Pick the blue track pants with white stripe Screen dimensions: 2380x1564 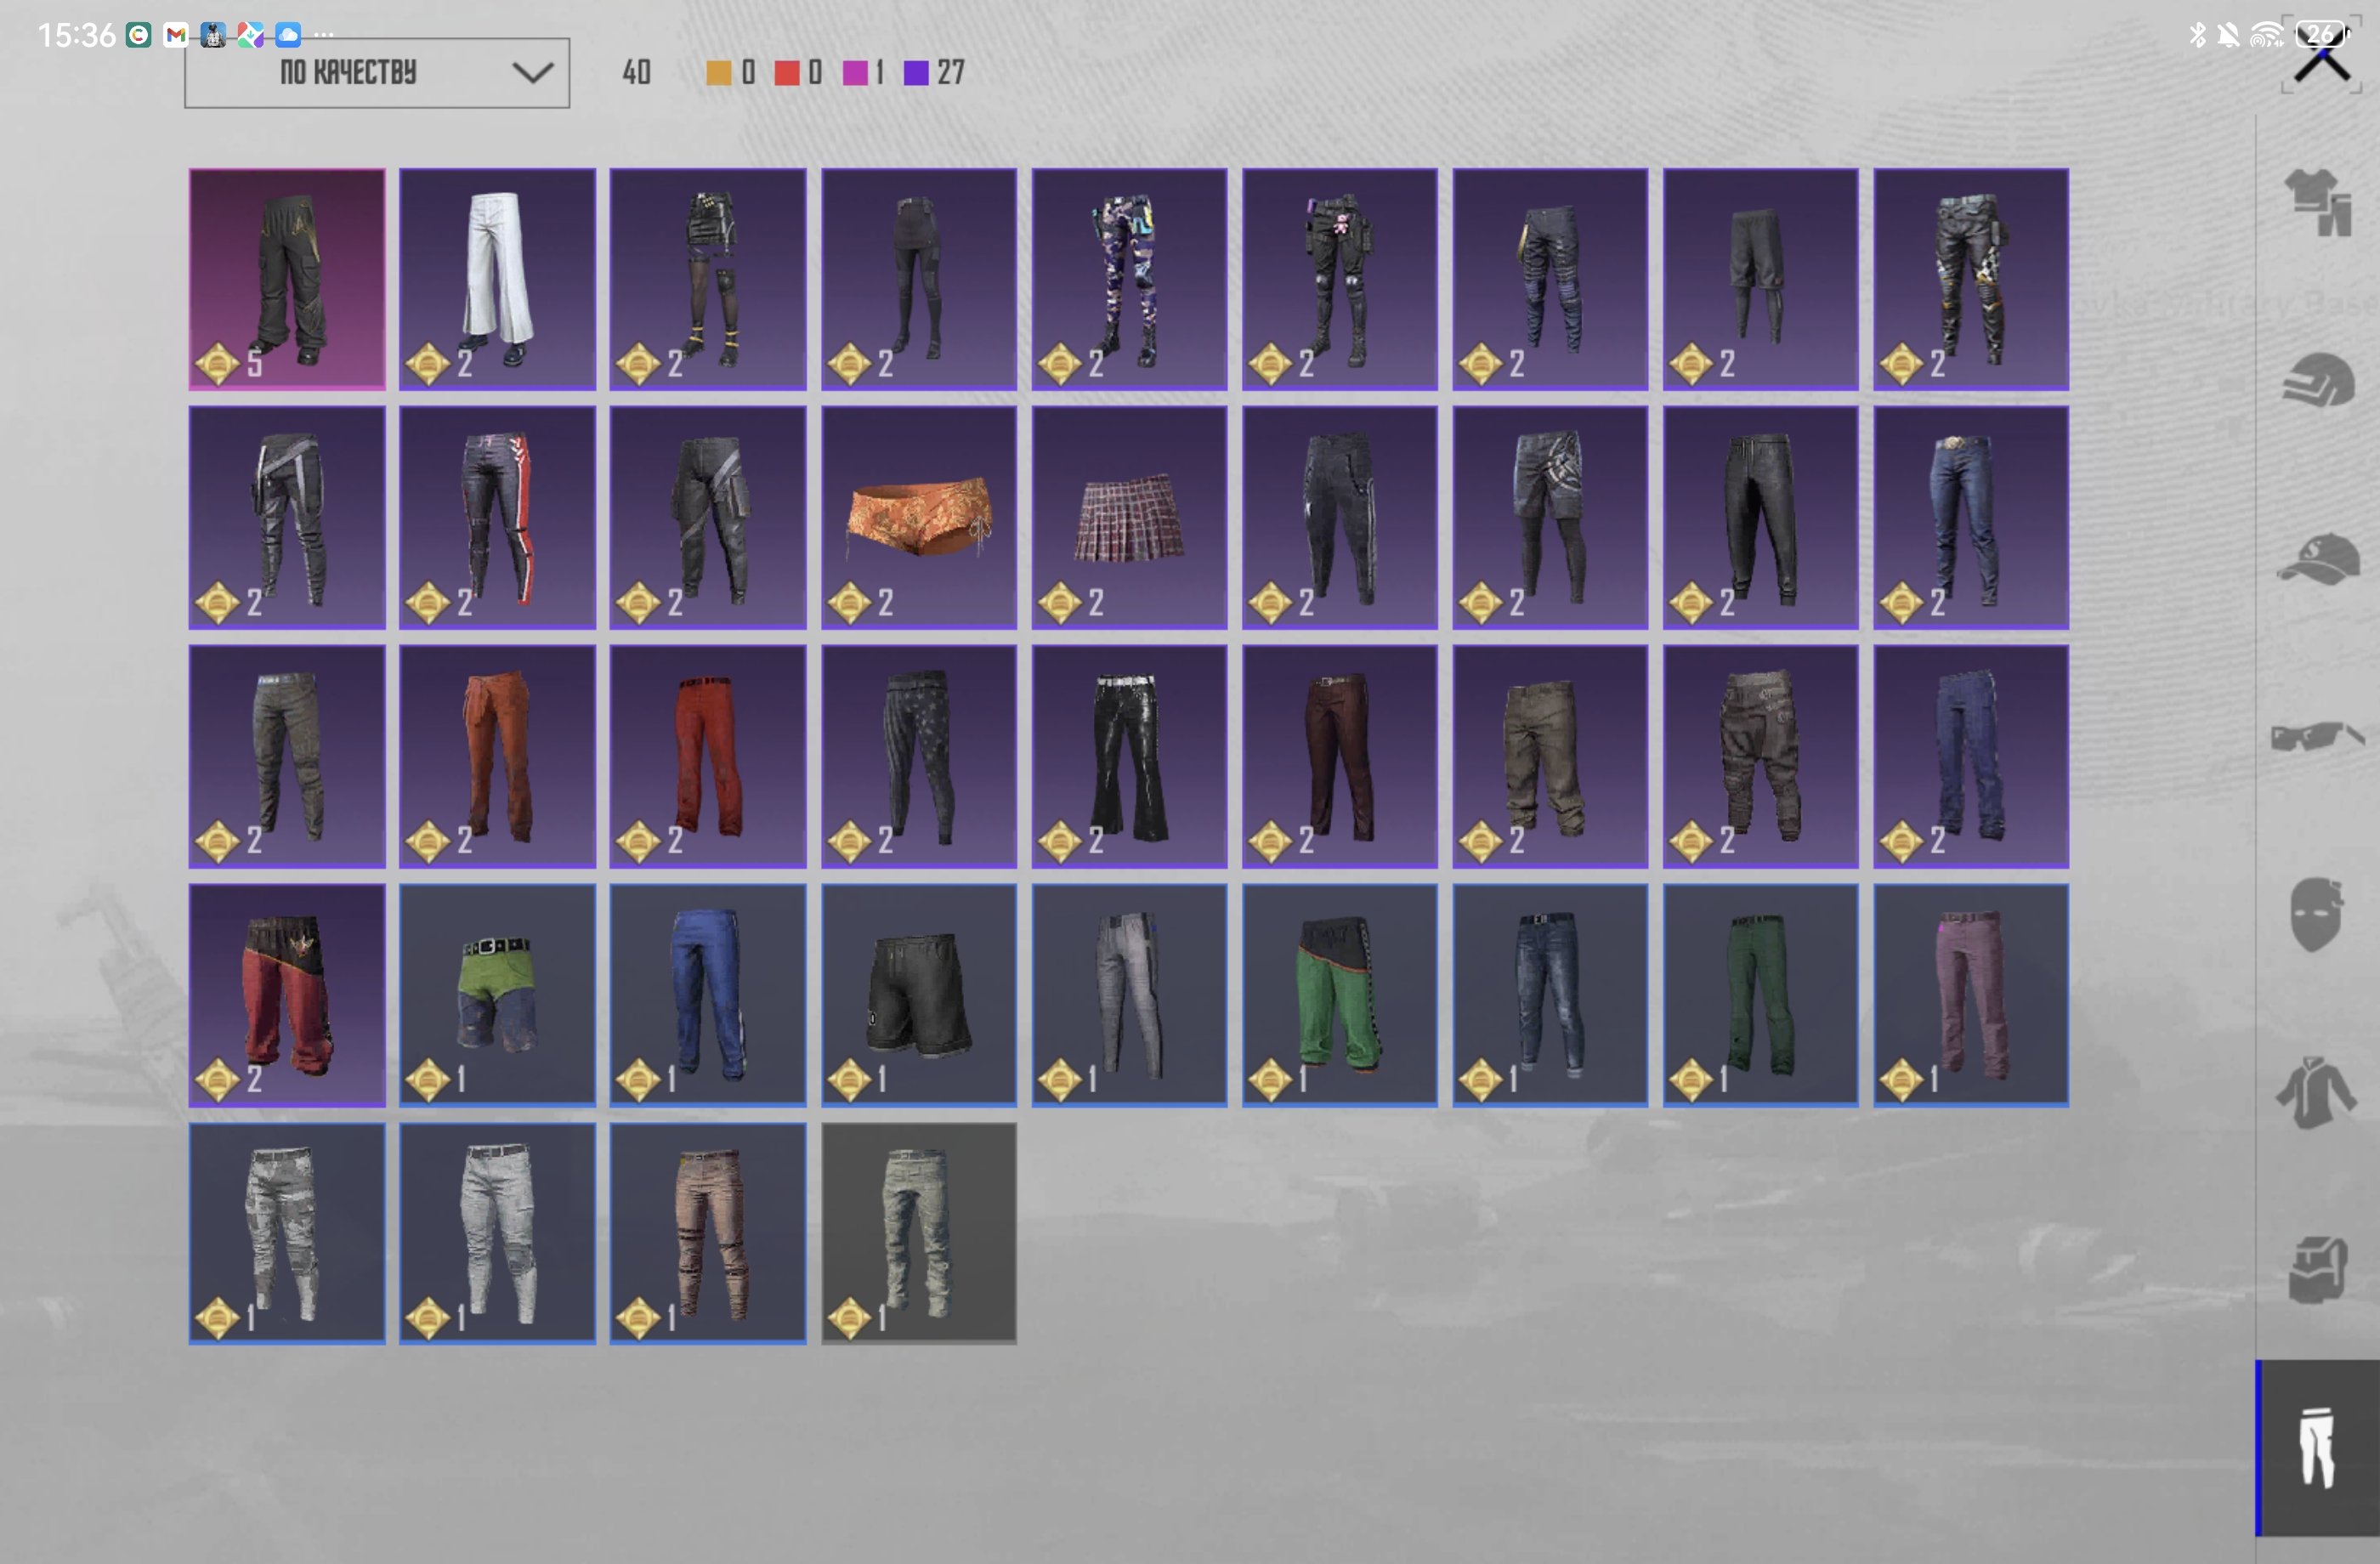708,995
